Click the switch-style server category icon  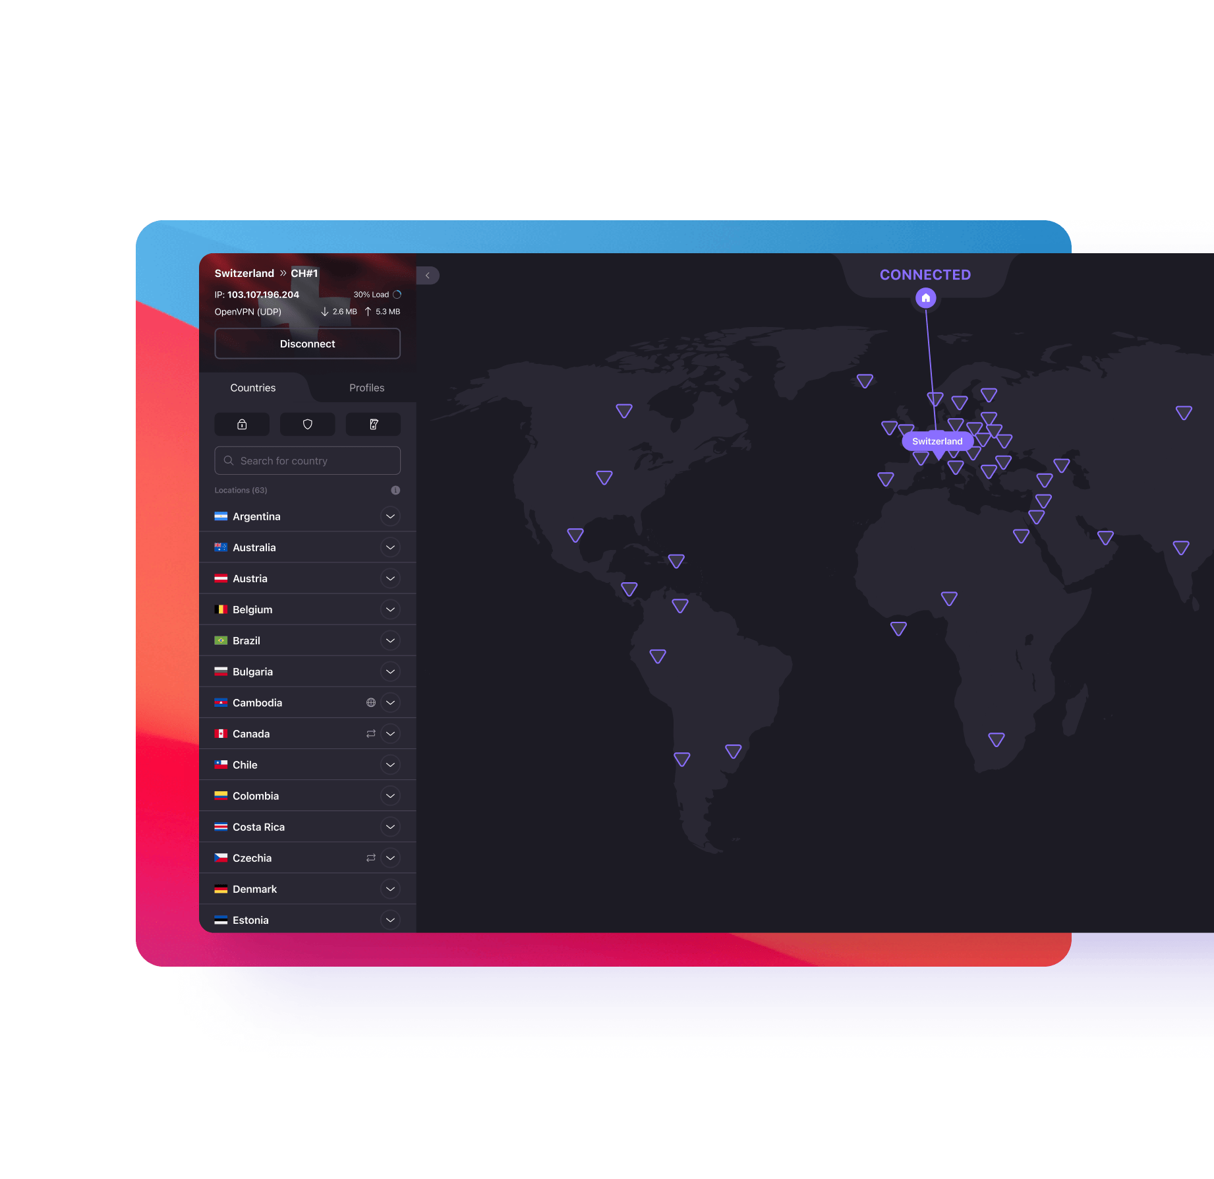click(x=373, y=424)
